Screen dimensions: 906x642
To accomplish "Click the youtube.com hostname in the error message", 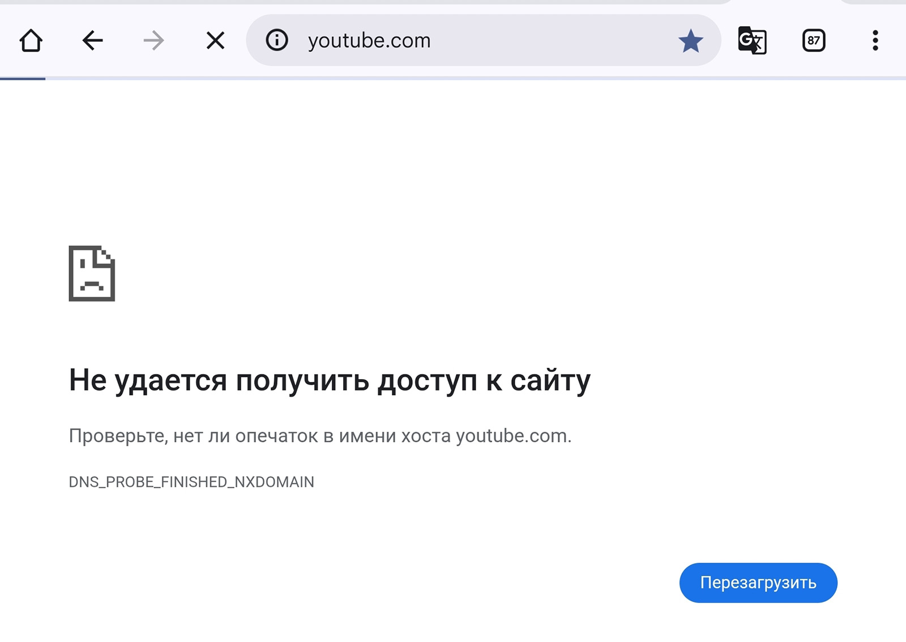I will (x=512, y=436).
